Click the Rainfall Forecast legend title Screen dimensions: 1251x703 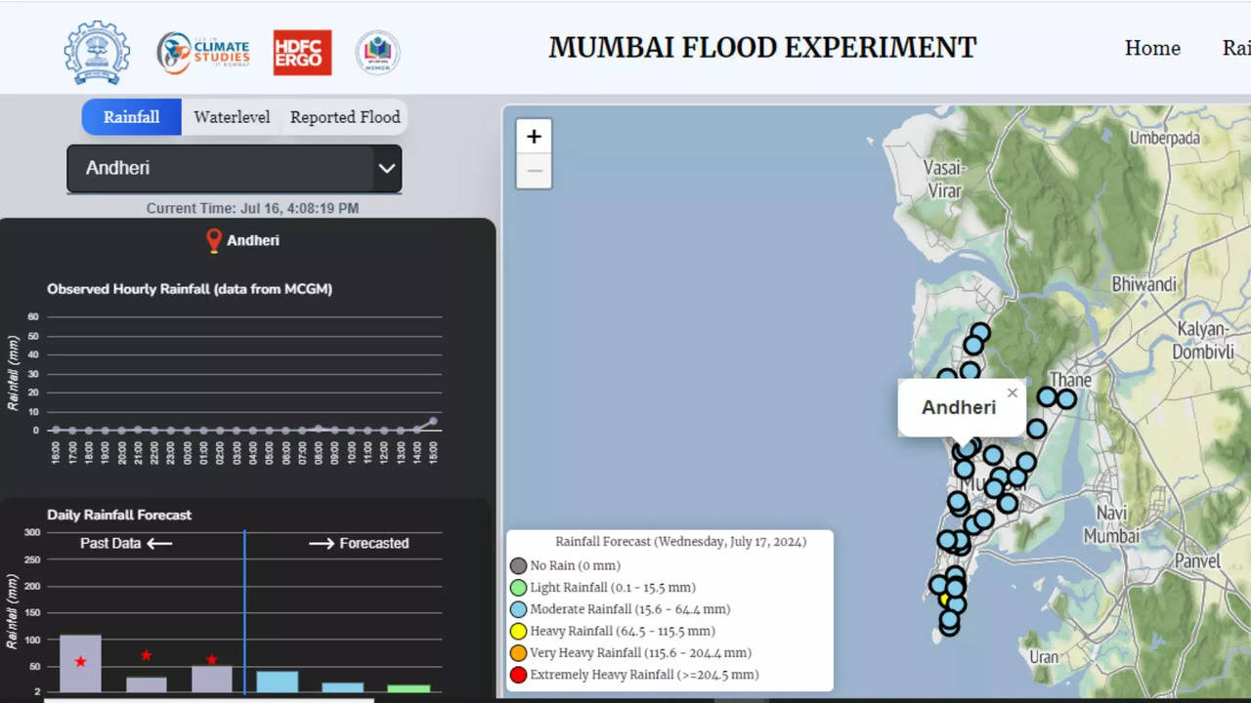click(x=681, y=542)
